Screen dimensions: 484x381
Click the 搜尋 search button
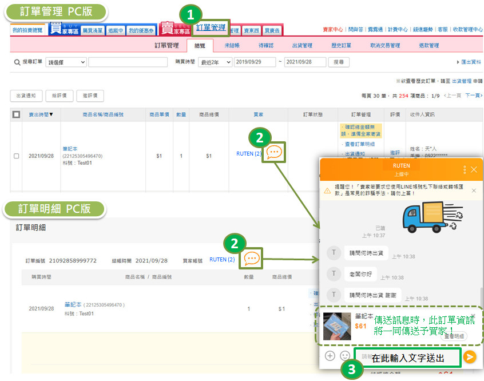point(339,62)
